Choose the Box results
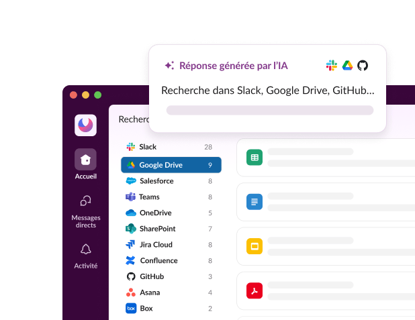Image resolution: width=415 pixels, height=320 pixels. pyautogui.click(x=171, y=309)
